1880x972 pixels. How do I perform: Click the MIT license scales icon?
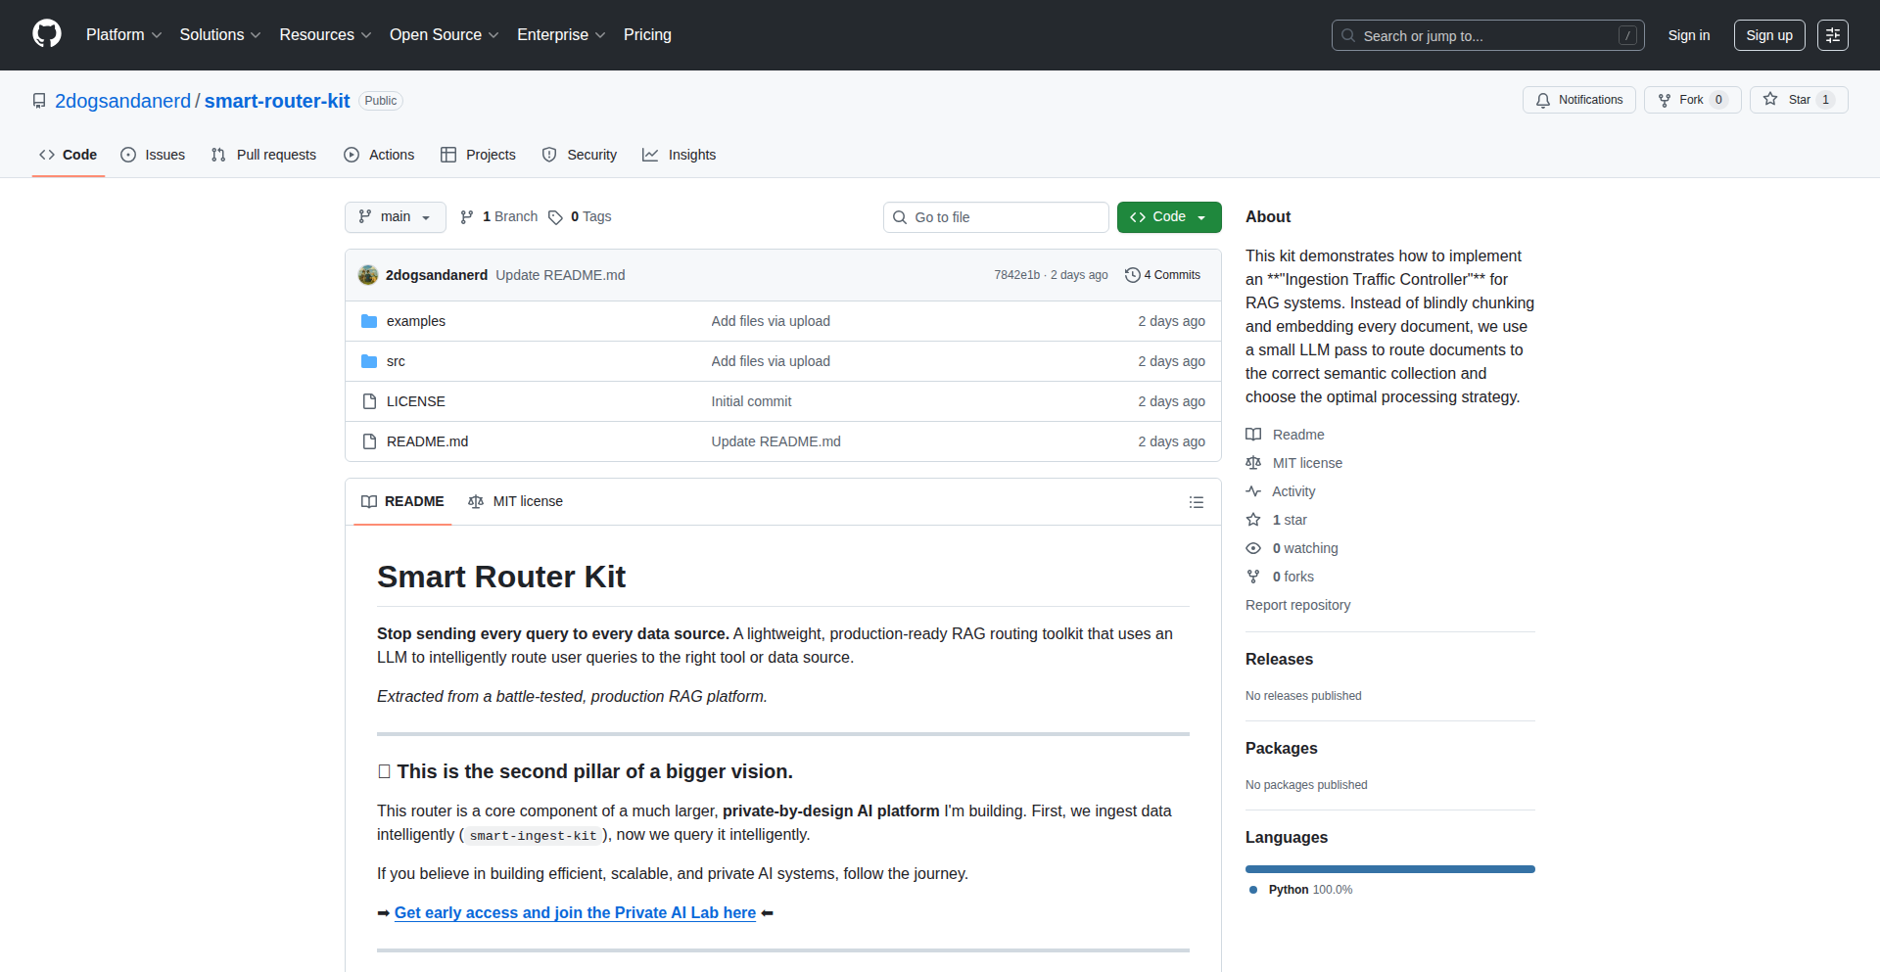pyautogui.click(x=1253, y=462)
